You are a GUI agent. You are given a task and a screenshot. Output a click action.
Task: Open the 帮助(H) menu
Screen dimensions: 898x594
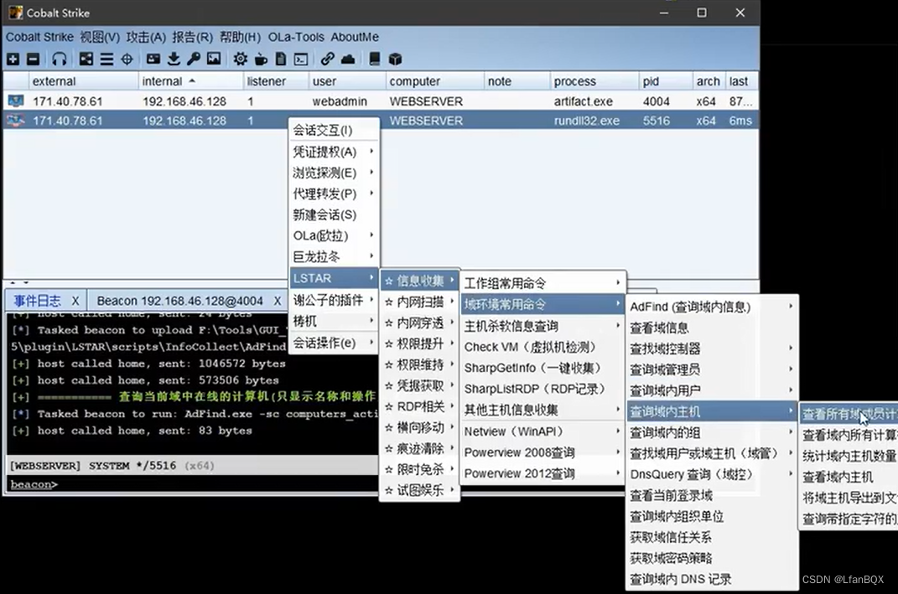coord(240,37)
